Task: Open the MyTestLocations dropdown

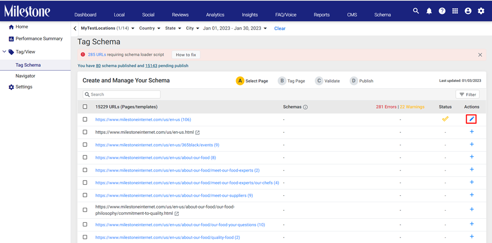Action: (107, 28)
